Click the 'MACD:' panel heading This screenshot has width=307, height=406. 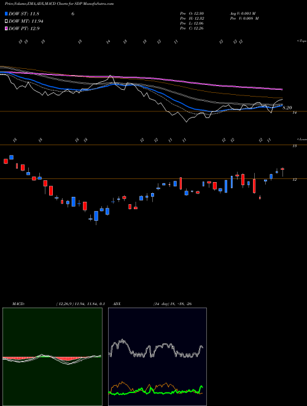tap(18, 304)
